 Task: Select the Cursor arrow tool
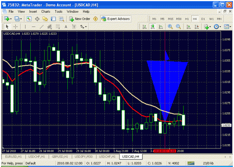pyautogui.click(x=7, y=27)
